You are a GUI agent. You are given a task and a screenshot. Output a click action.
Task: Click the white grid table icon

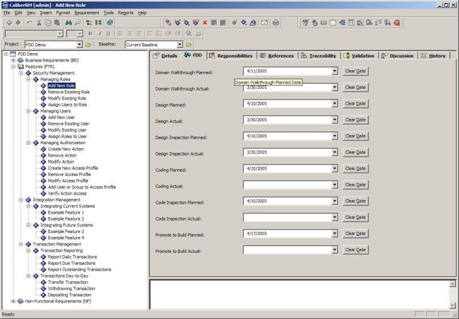333,23
